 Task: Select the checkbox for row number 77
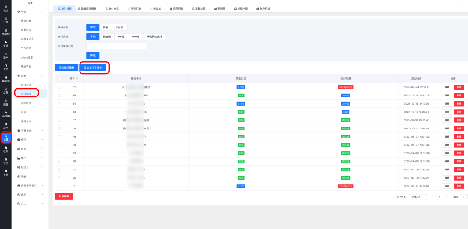click(60, 120)
